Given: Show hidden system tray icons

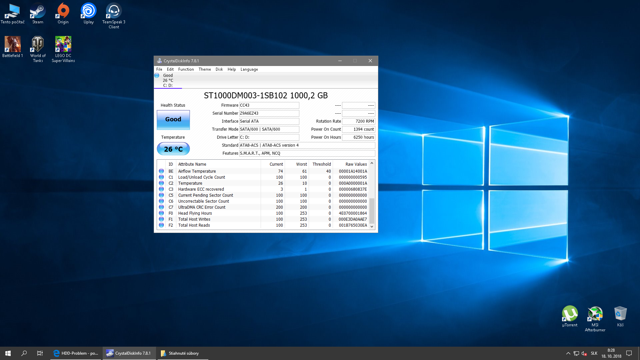Looking at the screenshot, I should click(x=568, y=353).
